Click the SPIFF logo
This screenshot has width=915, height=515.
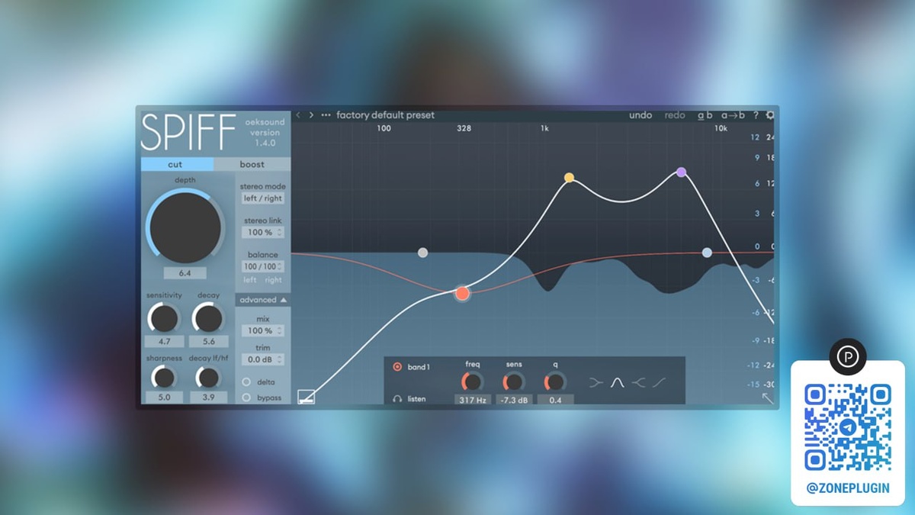(x=188, y=133)
